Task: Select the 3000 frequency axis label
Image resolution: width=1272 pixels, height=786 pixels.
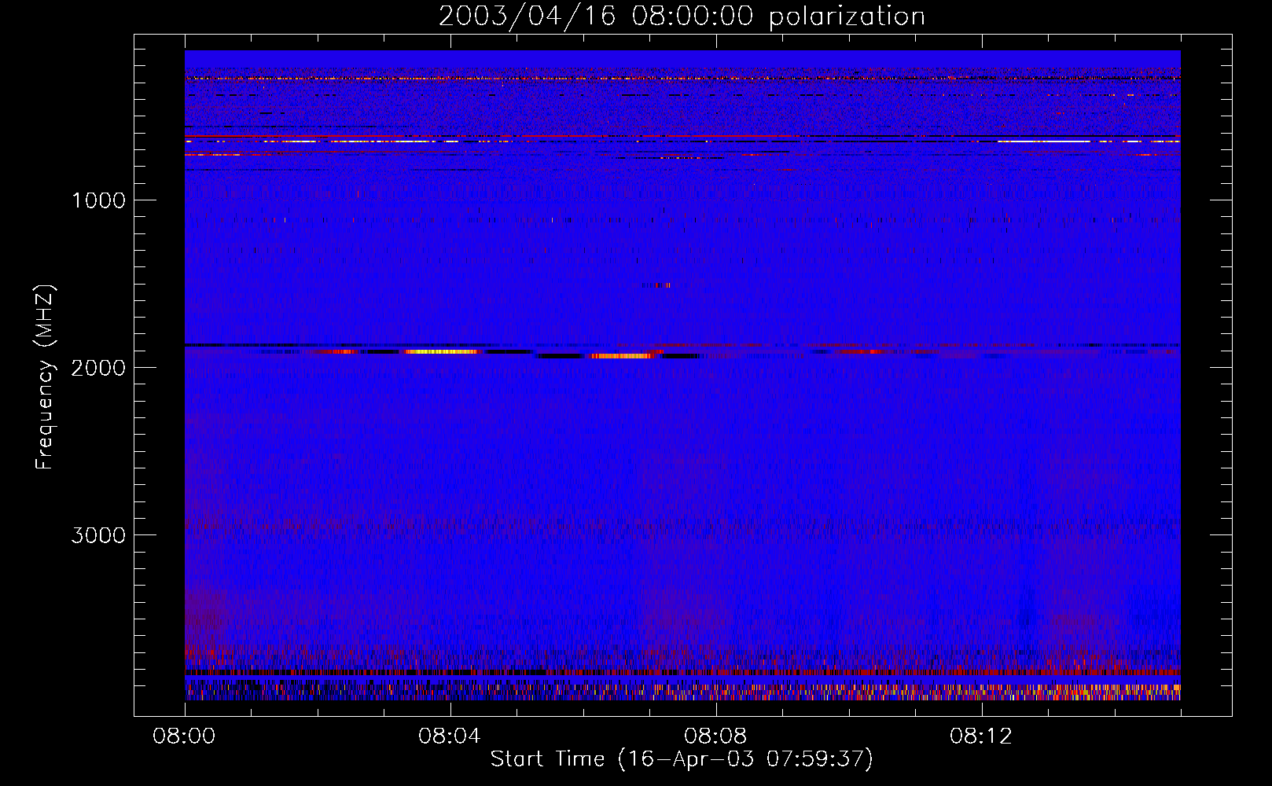Action: (98, 535)
